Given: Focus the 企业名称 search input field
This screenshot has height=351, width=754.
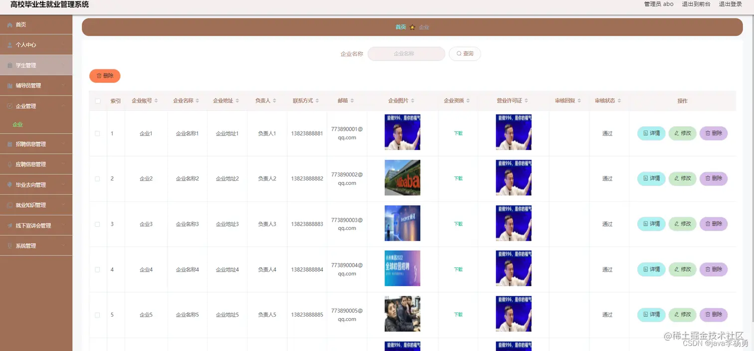Looking at the screenshot, I should (x=406, y=54).
